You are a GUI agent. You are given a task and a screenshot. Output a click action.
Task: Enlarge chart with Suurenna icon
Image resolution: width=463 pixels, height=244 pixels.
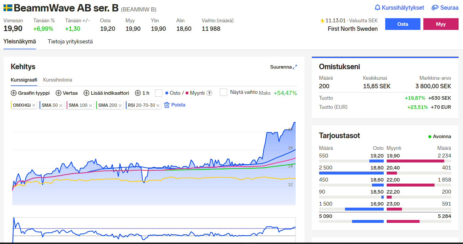(295, 67)
